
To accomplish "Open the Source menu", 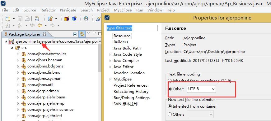I will pyautogui.click(x=30, y=10).
